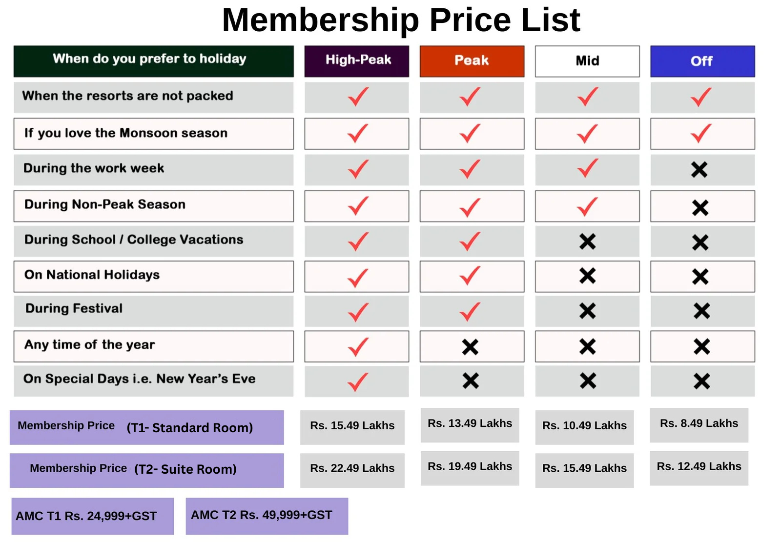Select the blue Off column header

(x=702, y=61)
